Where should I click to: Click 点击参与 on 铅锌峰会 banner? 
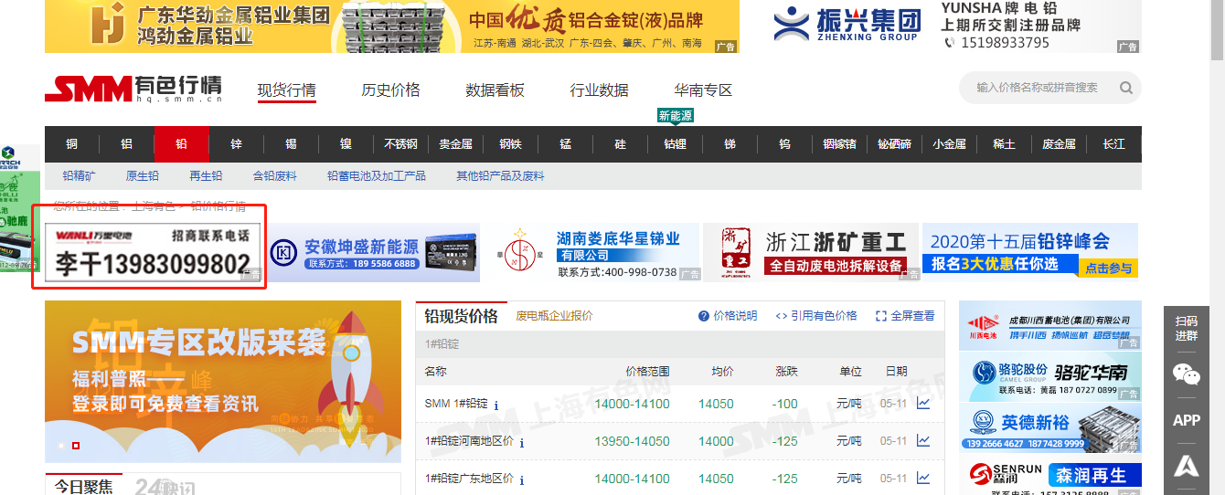pos(1108,269)
